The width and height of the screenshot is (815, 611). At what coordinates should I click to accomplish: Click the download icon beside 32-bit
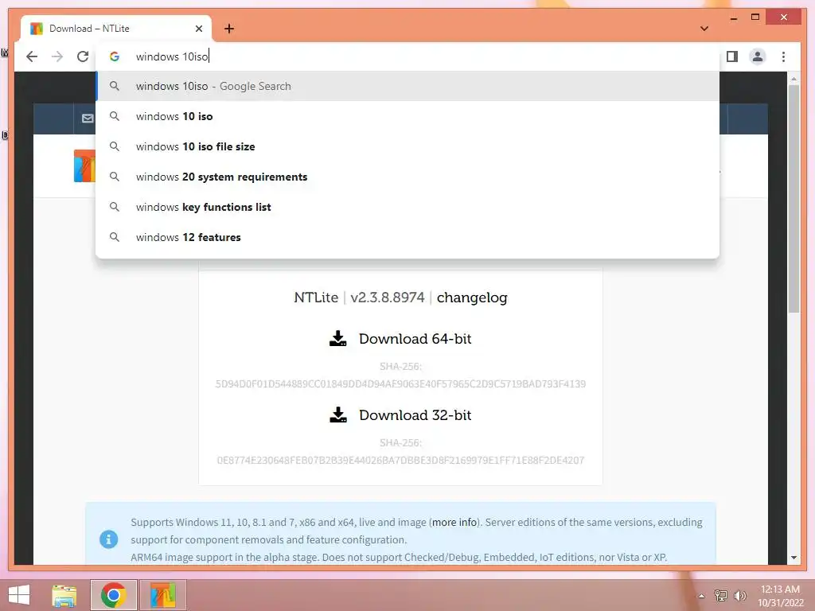pyautogui.click(x=337, y=415)
